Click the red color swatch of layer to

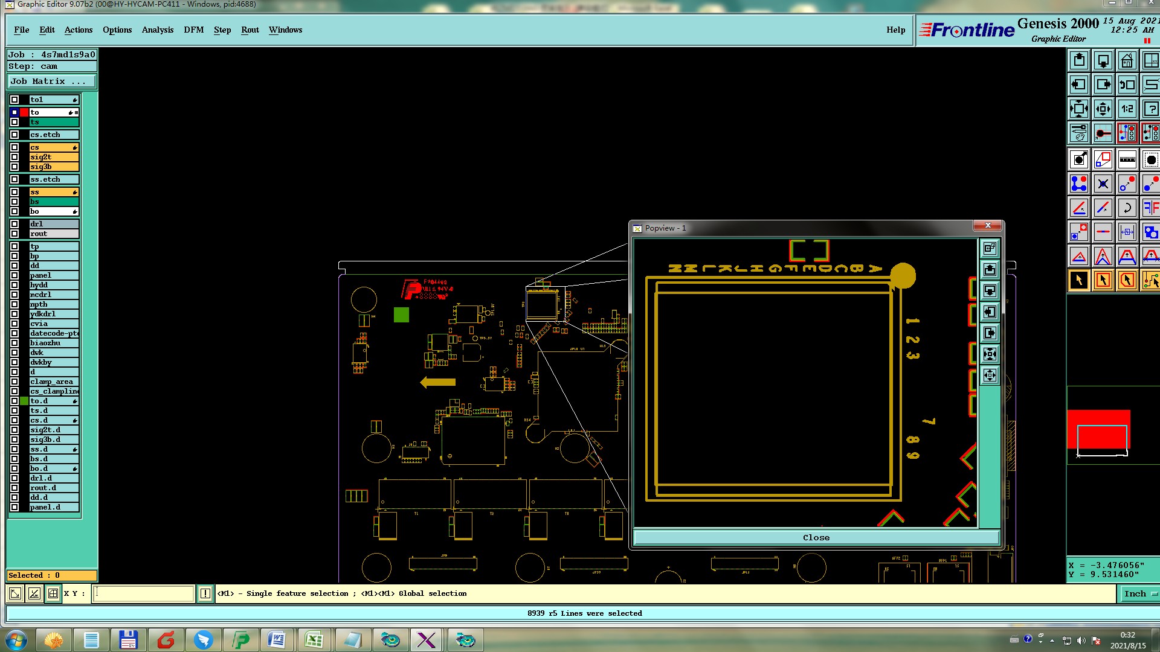(x=24, y=112)
